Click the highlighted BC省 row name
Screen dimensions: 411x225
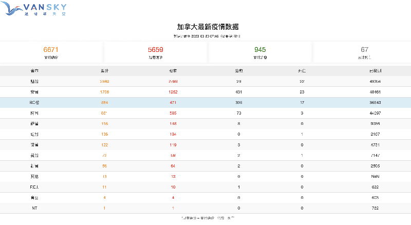click(x=34, y=103)
